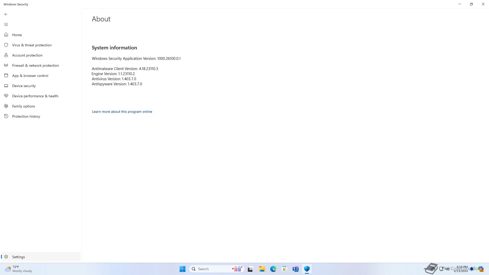Select the Antivirus Version 1.403.7.0 line
The height and width of the screenshot is (275, 489).
pyautogui.click(x=114, y=79)
